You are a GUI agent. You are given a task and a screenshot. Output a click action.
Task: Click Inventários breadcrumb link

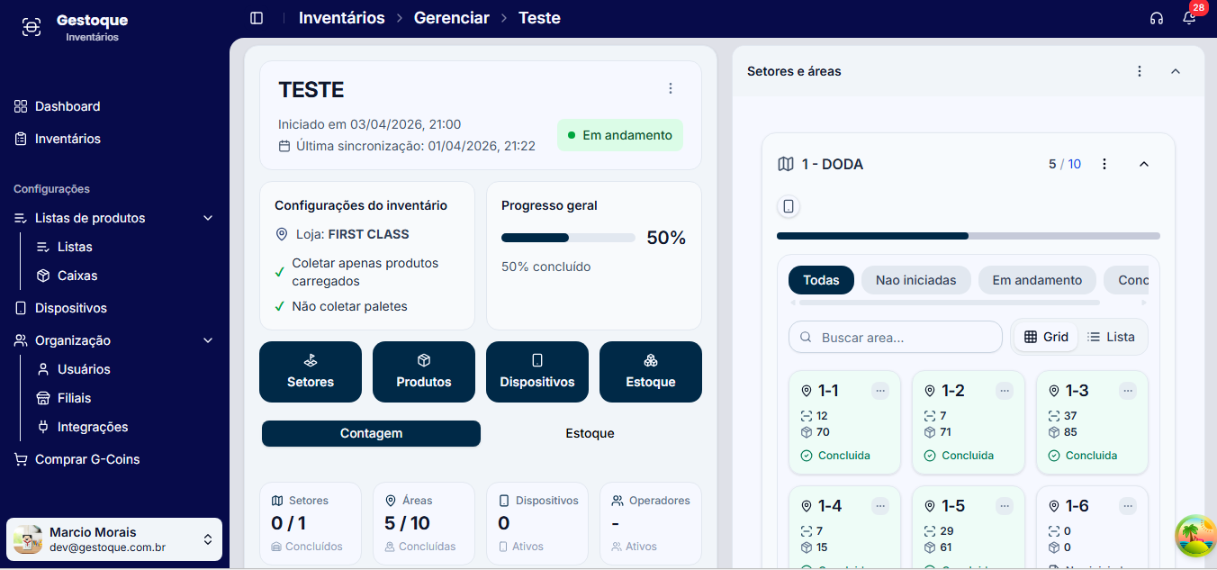pos(342,18)
